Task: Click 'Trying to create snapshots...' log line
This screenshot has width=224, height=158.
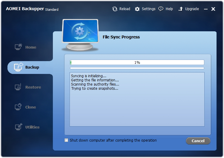Action: pos(95,89)
